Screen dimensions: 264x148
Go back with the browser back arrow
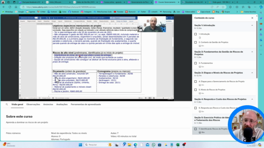(x=4, y=7)
